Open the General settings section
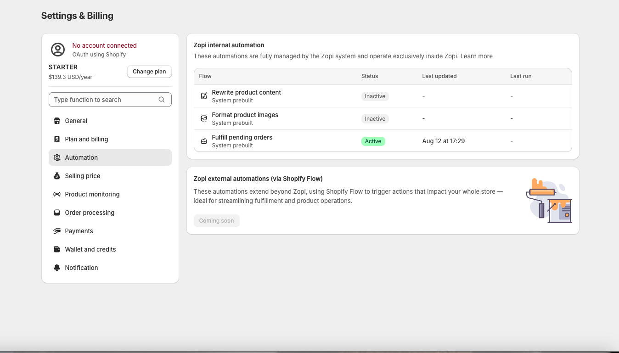The image size is (619, 353). (110, 121)
